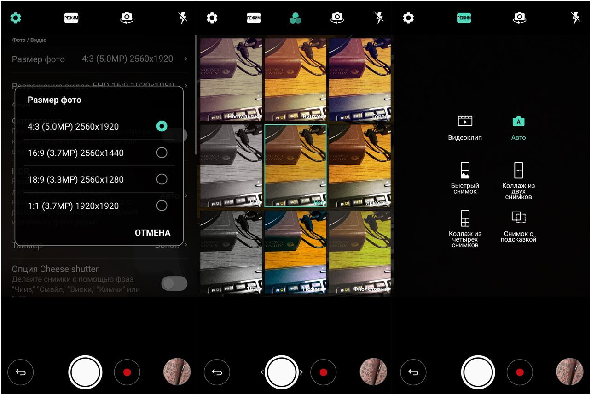Pick Коллаж из двух снимков mode

point(518,180)
